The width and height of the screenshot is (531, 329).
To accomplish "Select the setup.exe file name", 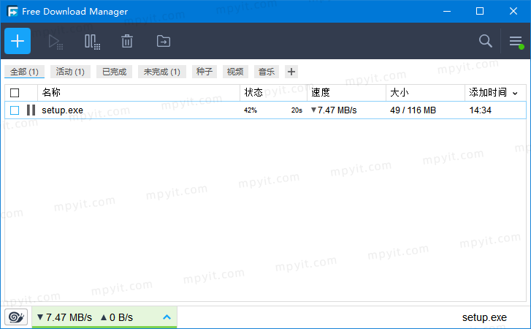I will point(62,110).
